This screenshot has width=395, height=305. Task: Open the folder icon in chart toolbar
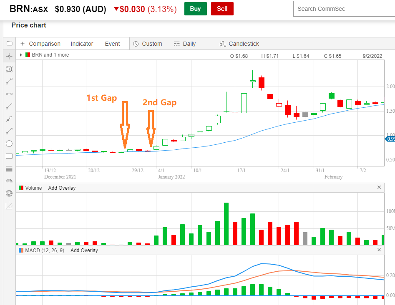[9, 43]
